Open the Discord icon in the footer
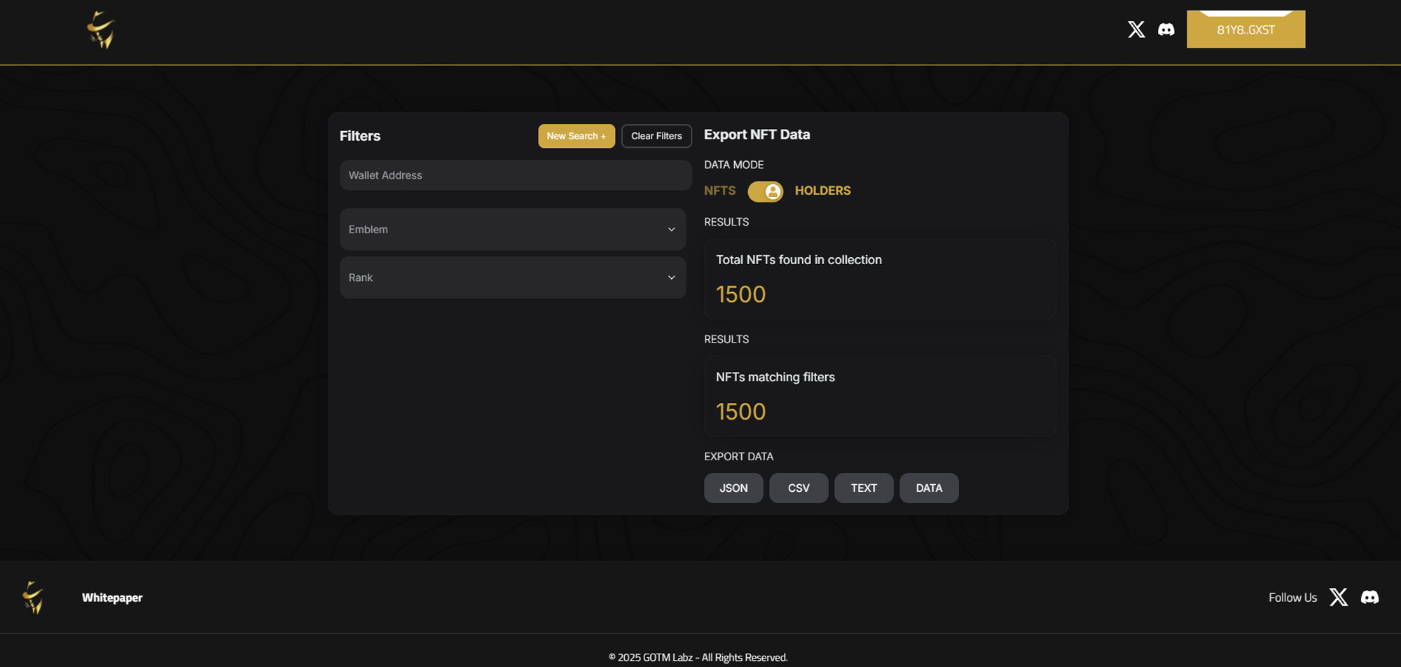Image resolution: width=1401 pixels, height=667 pixels. [1369, 597]
